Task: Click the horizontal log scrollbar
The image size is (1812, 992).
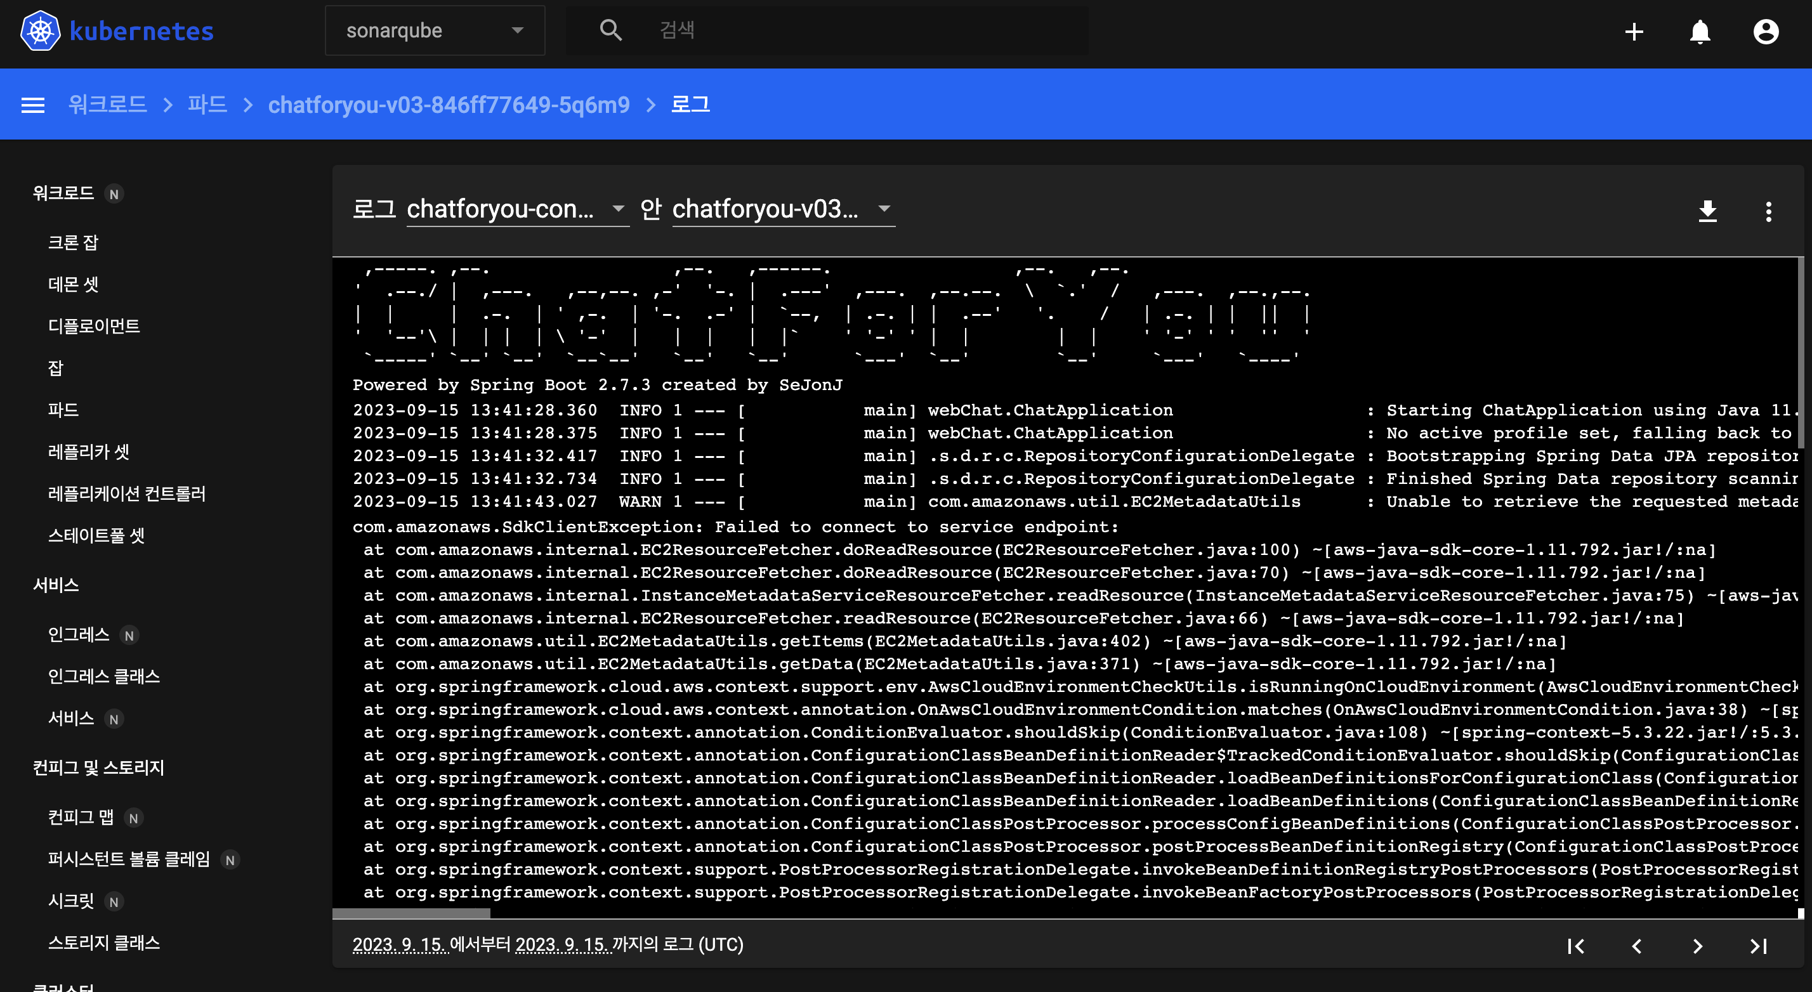Action: pos(410,913)
